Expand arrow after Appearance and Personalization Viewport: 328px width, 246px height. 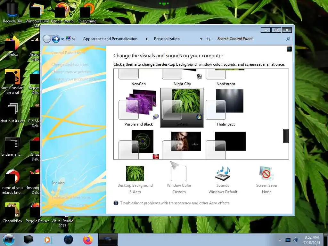click(x=147, y=39)
